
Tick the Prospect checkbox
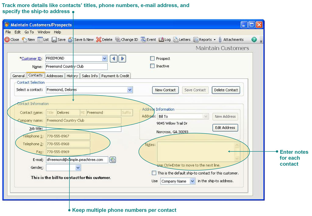click(x=152, y=58)
